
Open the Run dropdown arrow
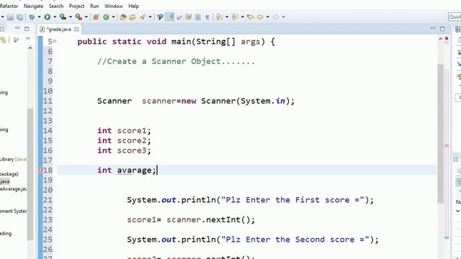tap(55, 17)
